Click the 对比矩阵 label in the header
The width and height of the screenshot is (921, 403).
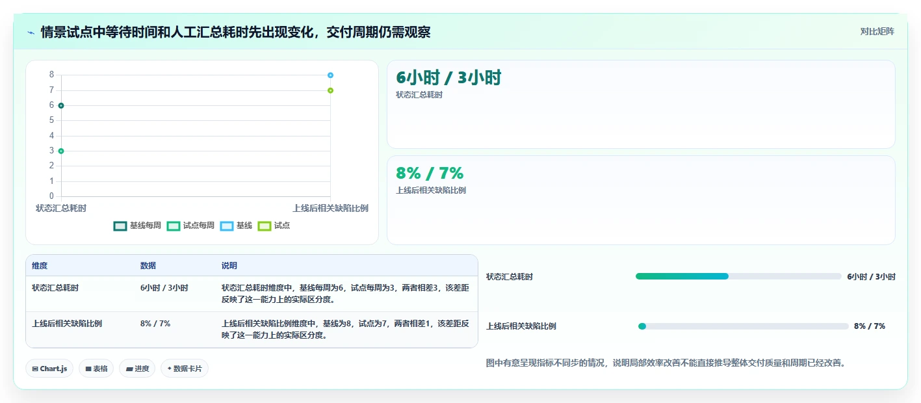[877, 31]
